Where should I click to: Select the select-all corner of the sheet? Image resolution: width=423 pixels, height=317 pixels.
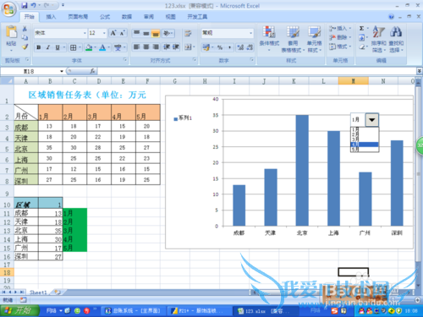coord(7,81)
